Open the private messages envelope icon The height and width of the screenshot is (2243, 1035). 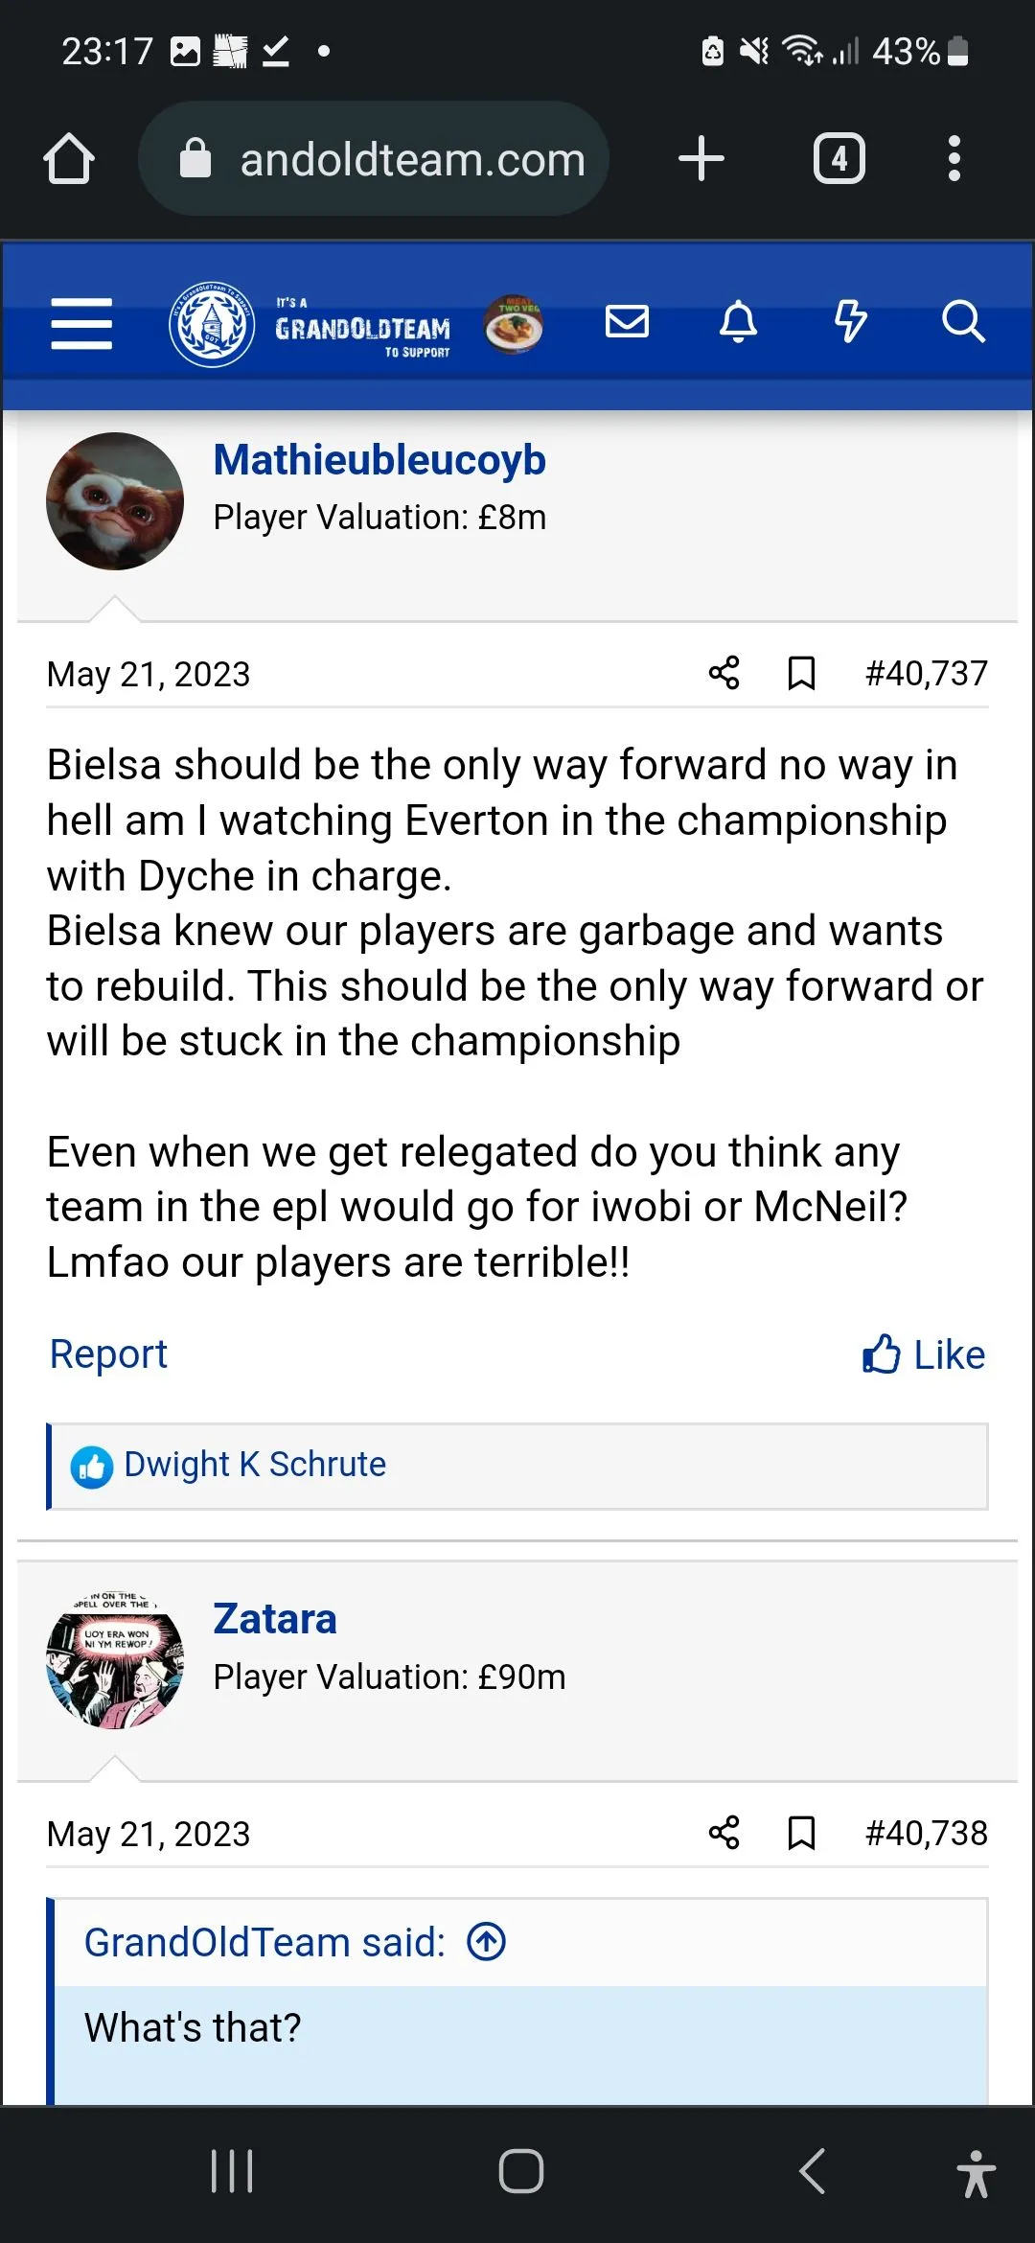click(628, 322)
